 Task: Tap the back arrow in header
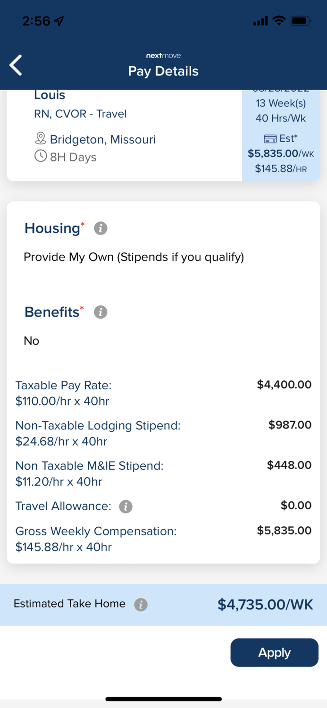(16, 65)
